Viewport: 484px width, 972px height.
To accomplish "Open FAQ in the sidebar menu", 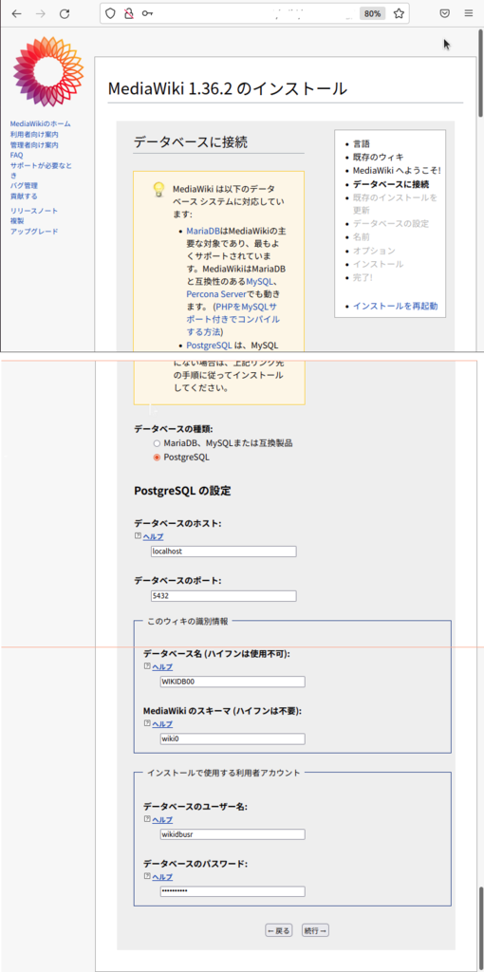I will [x=16, y=155].
